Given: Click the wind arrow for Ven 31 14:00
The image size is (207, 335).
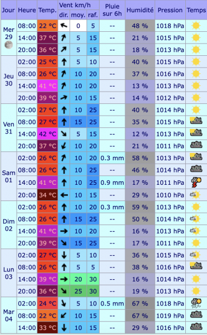Looking at the screenshot, I should [64, 134].
